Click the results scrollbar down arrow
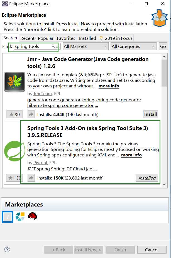Viewport: 171px width, 258px height. pyautogui.click(x=164, y=184)
